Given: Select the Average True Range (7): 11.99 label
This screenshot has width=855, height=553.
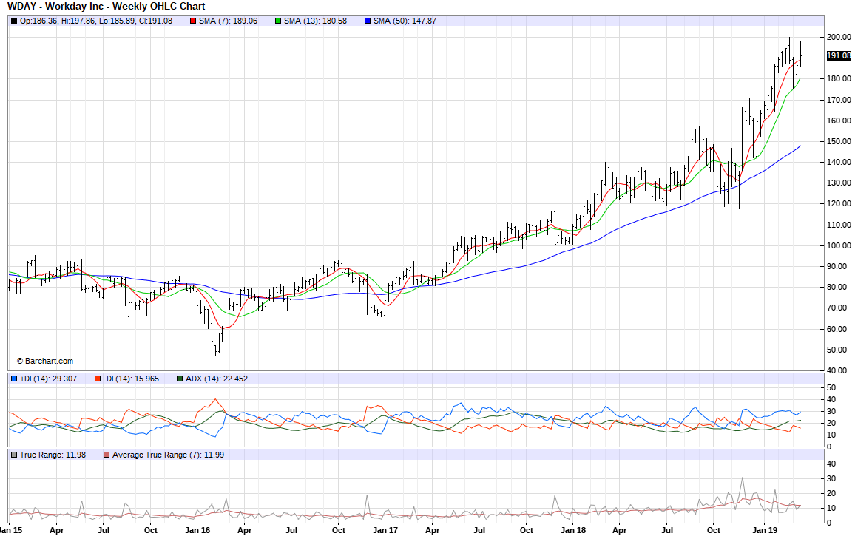Looking at the screenshot, I should point(168,455).
